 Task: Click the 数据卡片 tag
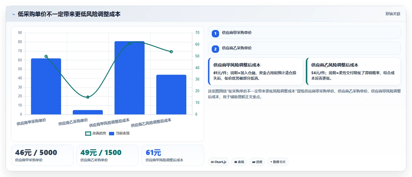(x=278, y=162)
